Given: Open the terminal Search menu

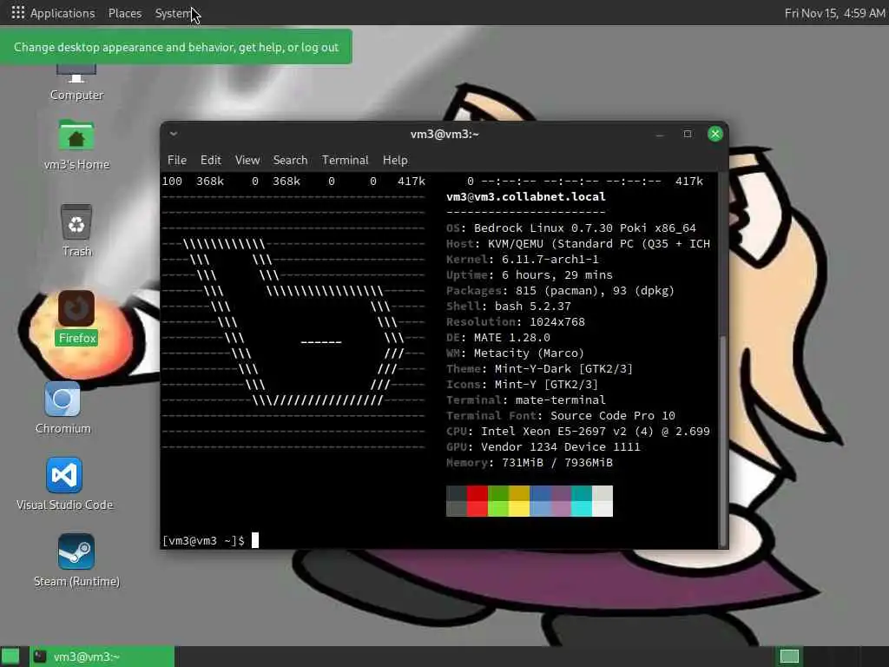Looking at the screenshot, I should (x=290, y=160).
